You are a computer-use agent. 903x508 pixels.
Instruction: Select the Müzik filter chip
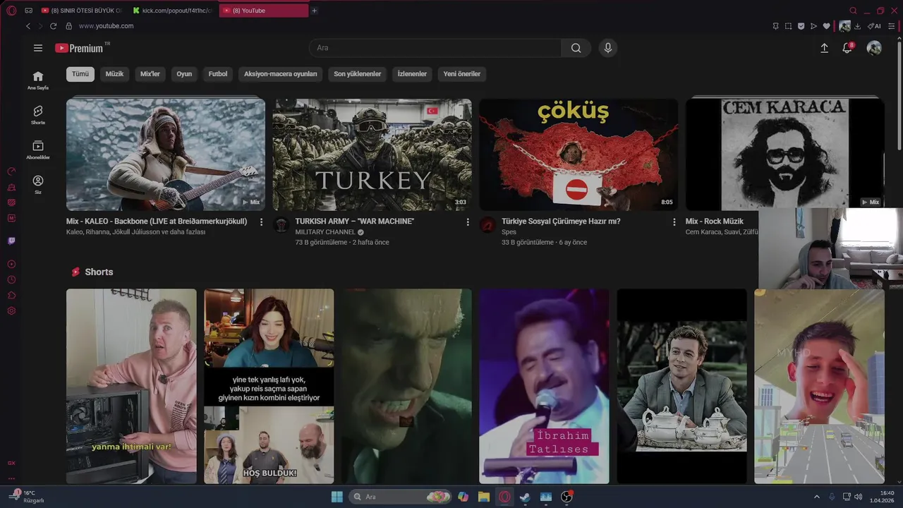click(x=114, y=74)
